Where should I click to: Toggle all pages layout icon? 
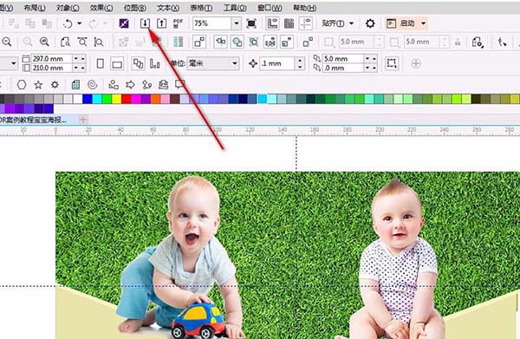(x=138, y=63)
